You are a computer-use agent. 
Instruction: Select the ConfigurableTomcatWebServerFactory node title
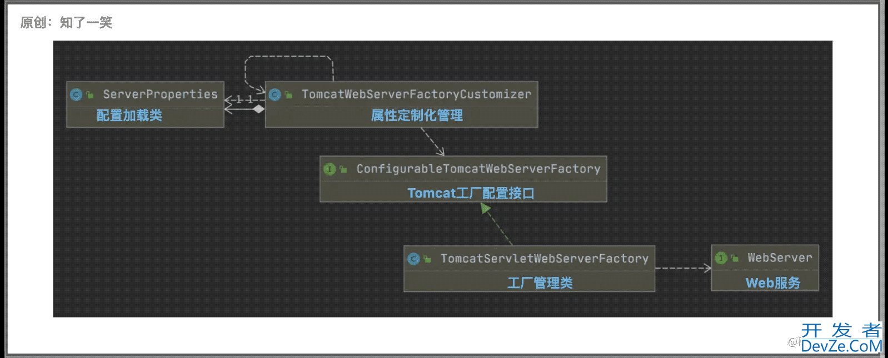(478, 169)
